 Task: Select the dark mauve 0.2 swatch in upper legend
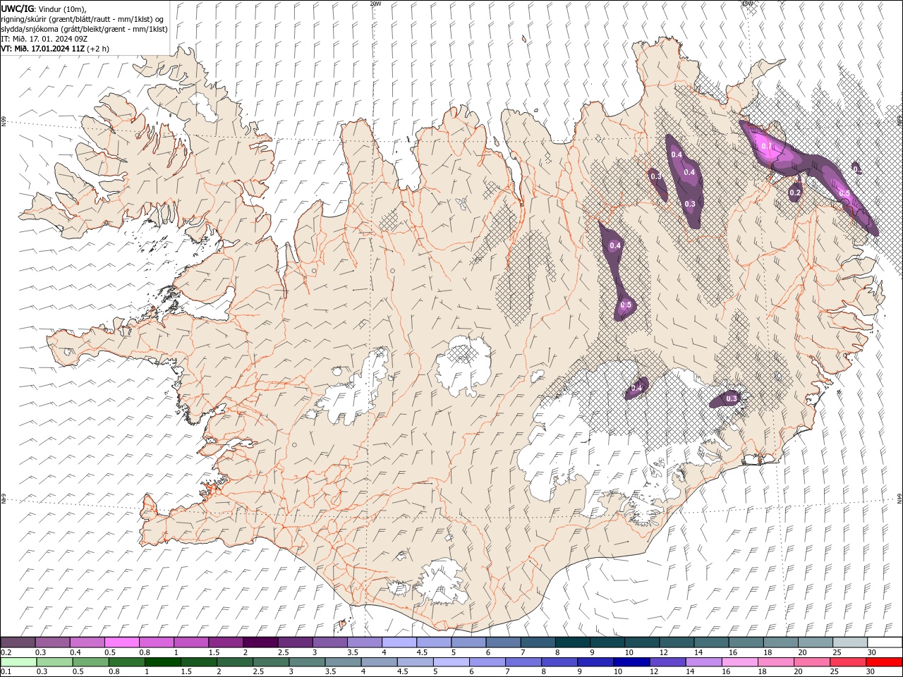(18, 642)
